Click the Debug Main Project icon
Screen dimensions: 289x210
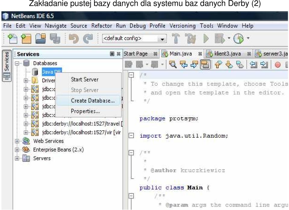(220, 38)
